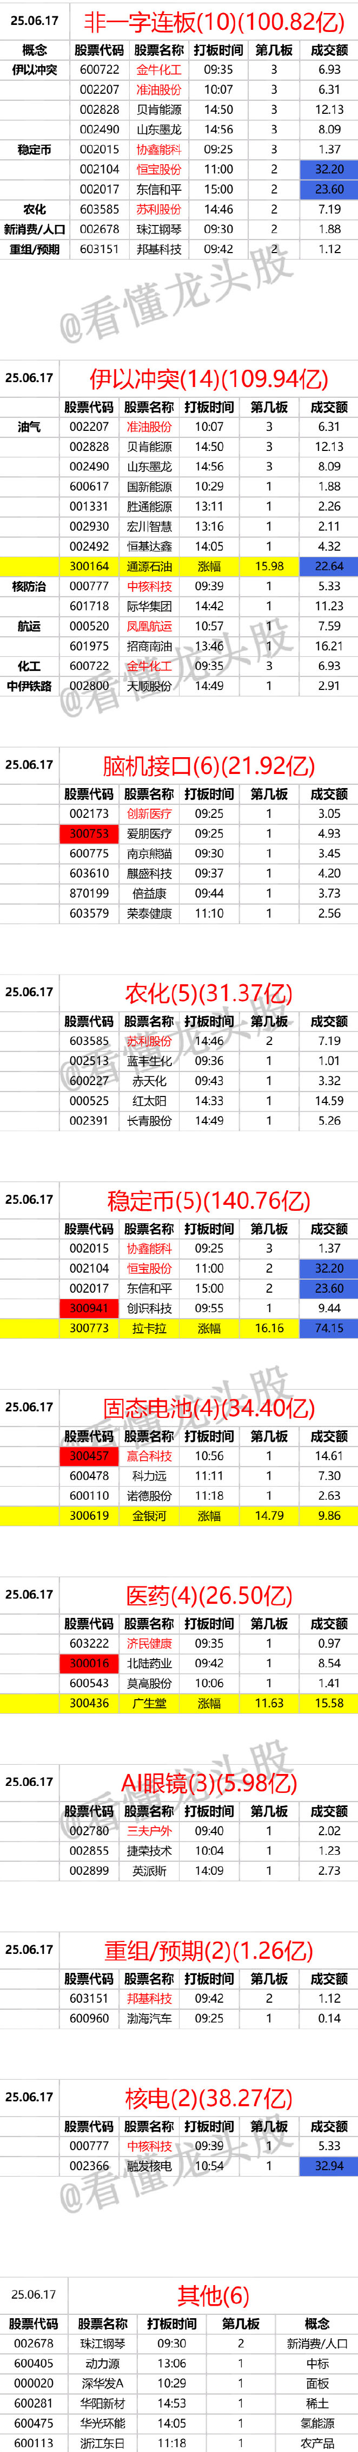
Task: Click 中伊铁路 concept label
Action: click(29, 686)
